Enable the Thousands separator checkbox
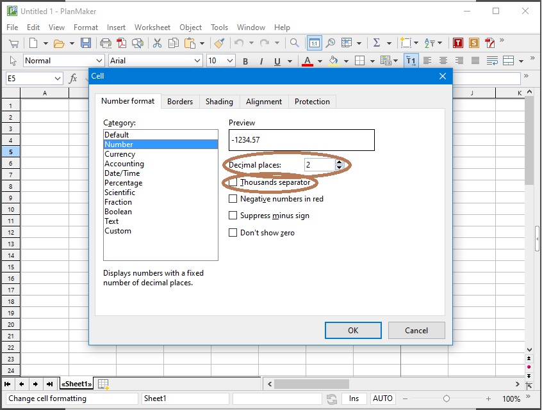This screenshot has height=410, width=542. (233, 182)
